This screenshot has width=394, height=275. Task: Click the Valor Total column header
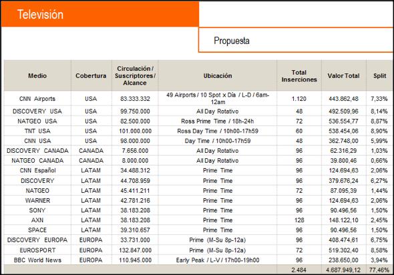point(343,75)
